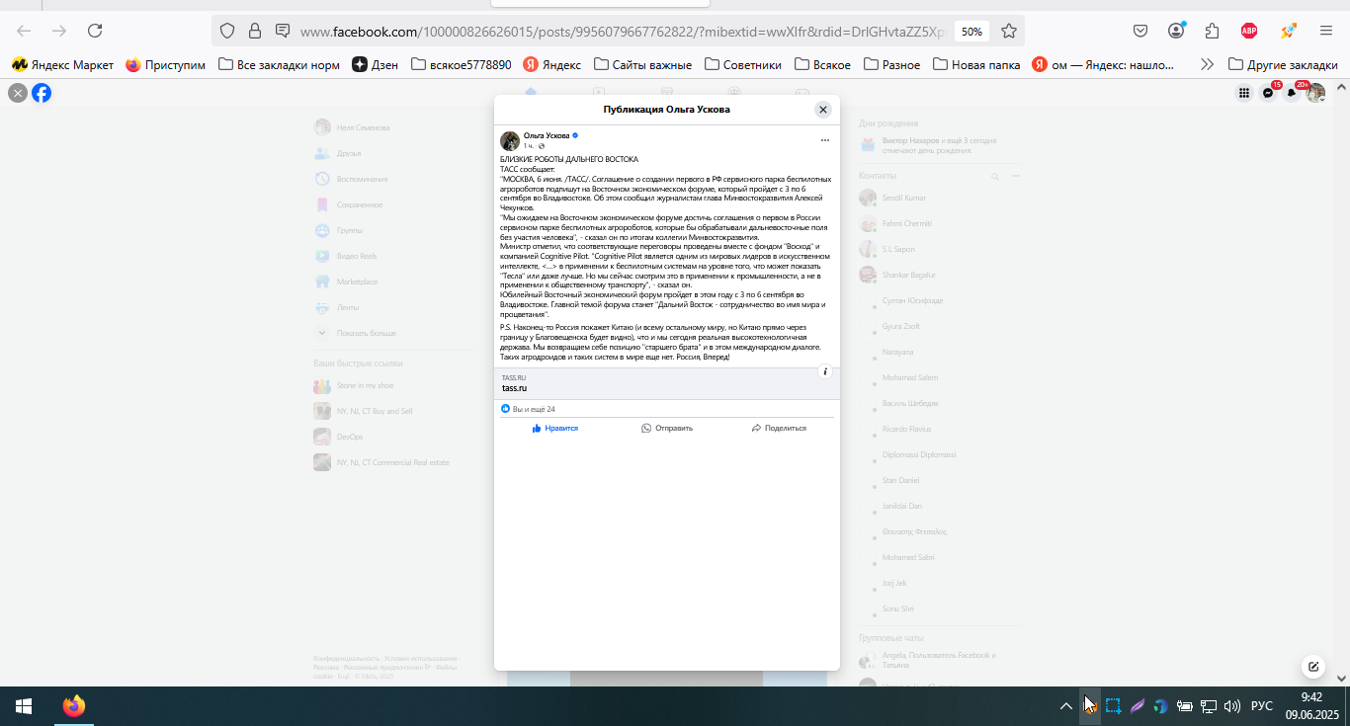Reload the current page
Image resolution: width=1350 pixels, height=726 pixels.
pyautogui.click(x=95, y=31)
